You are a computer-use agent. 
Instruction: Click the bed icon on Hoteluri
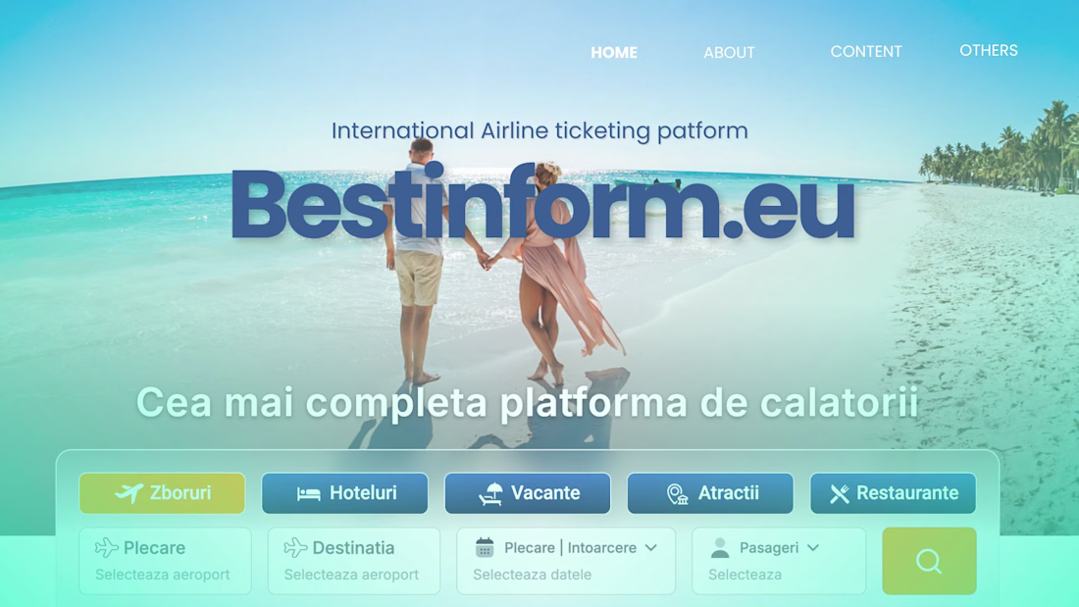coord(308,493)
